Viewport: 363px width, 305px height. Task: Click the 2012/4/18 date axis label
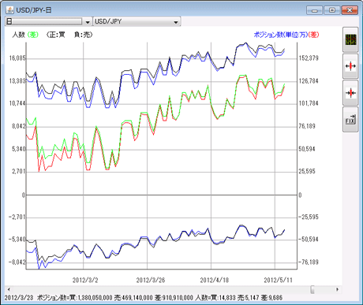click(x=215, y=280)
